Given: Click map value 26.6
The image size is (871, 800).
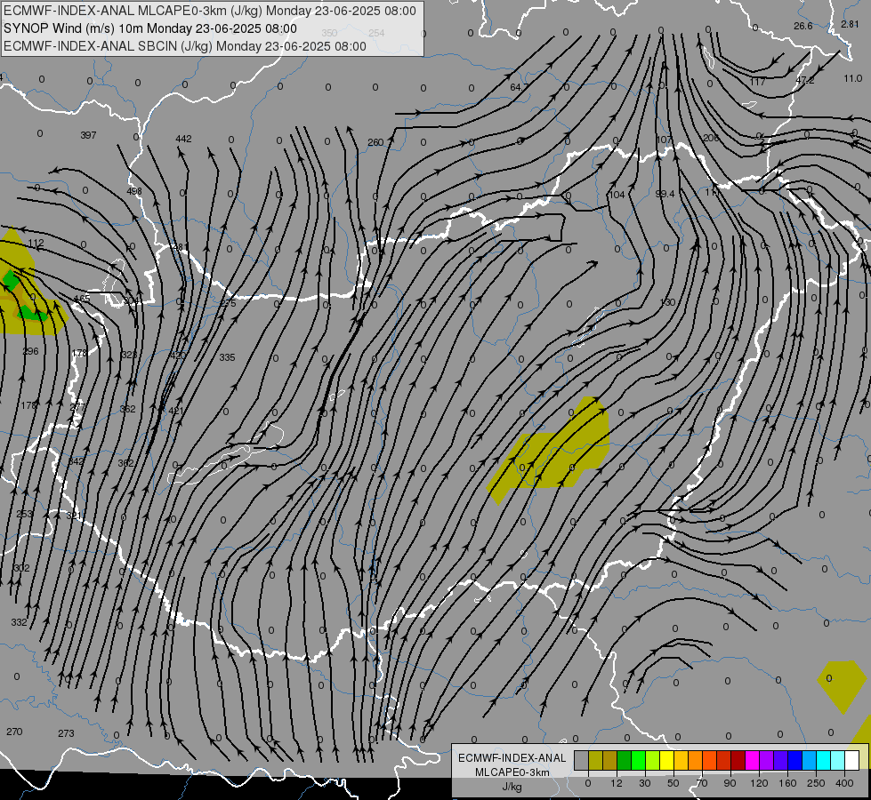Looking at the screenshot, I should coord(803,26).
